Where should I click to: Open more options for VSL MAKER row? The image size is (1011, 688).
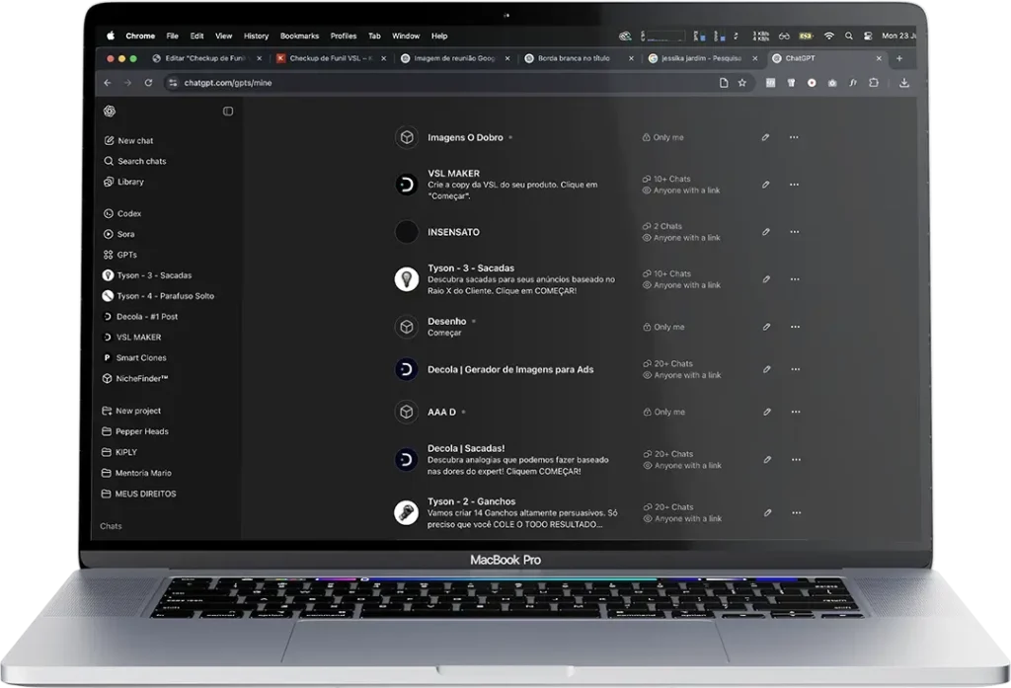795,185
